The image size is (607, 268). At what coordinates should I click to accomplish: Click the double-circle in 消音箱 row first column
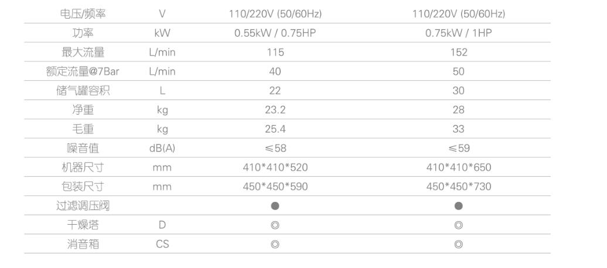(275, 245)
